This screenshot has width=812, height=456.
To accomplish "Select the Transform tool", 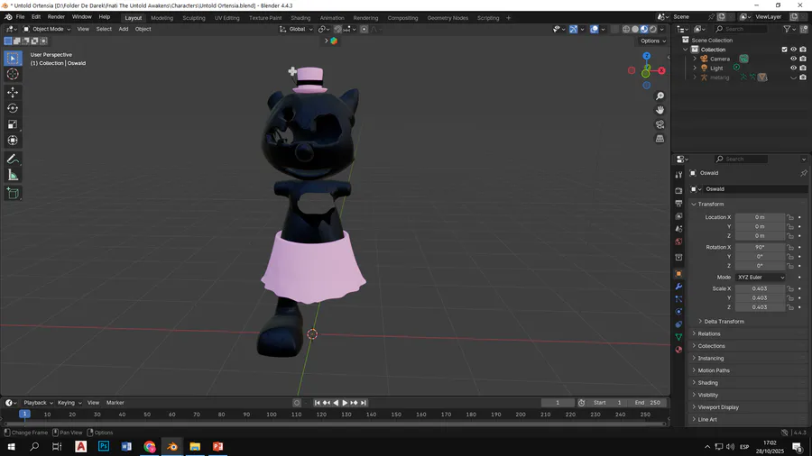I will point(13,141).
